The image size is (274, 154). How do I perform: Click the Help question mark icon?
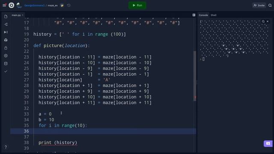click(6, 147)
